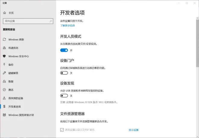Click the 查找我的设备 locator icon
This screenshot has width=199, height=138.
tap(4, 98)
